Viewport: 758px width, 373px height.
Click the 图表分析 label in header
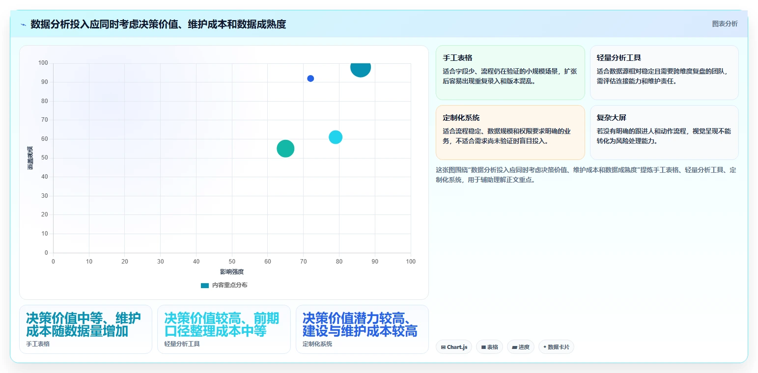point(725,24)
